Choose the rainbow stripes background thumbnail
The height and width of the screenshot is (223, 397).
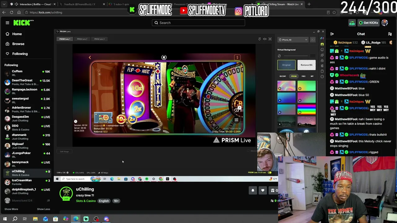(x=306, y=110)
